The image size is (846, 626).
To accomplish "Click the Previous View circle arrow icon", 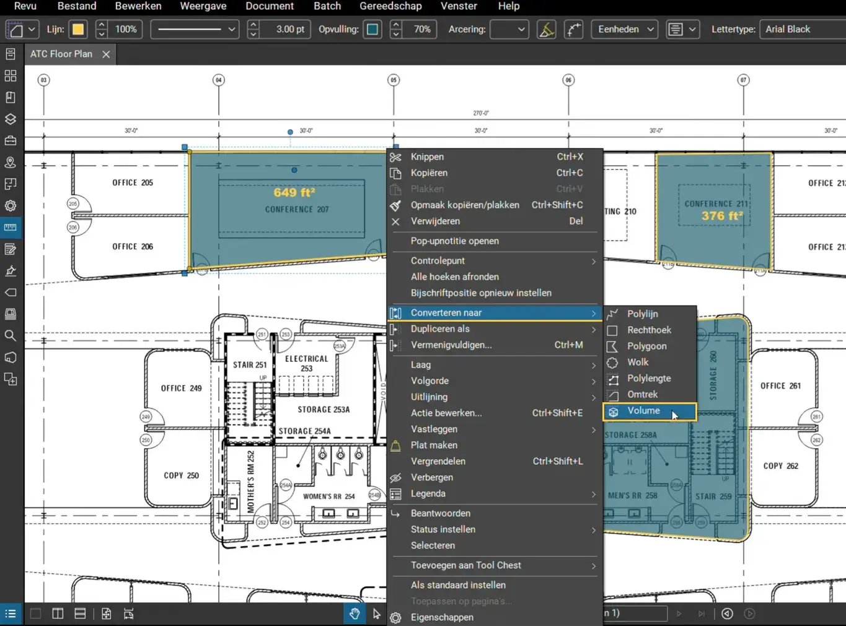I will click(727, 614).
